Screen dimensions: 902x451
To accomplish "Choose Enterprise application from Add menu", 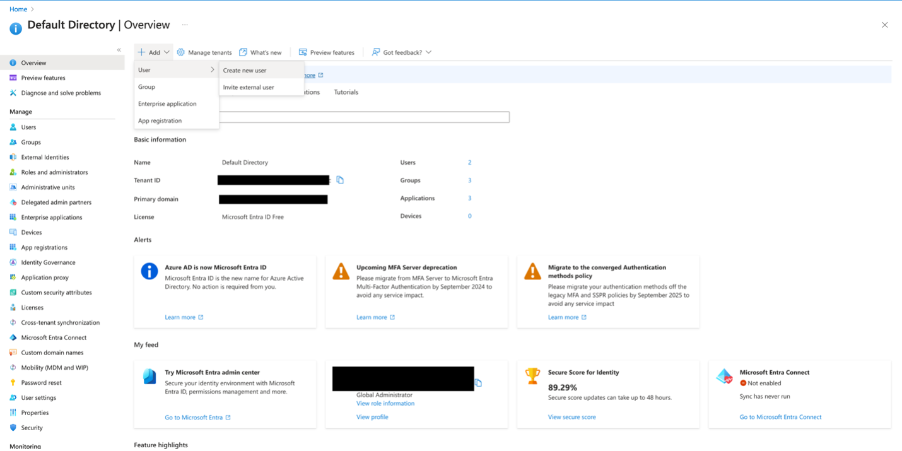I will click(x=177, y=104).
